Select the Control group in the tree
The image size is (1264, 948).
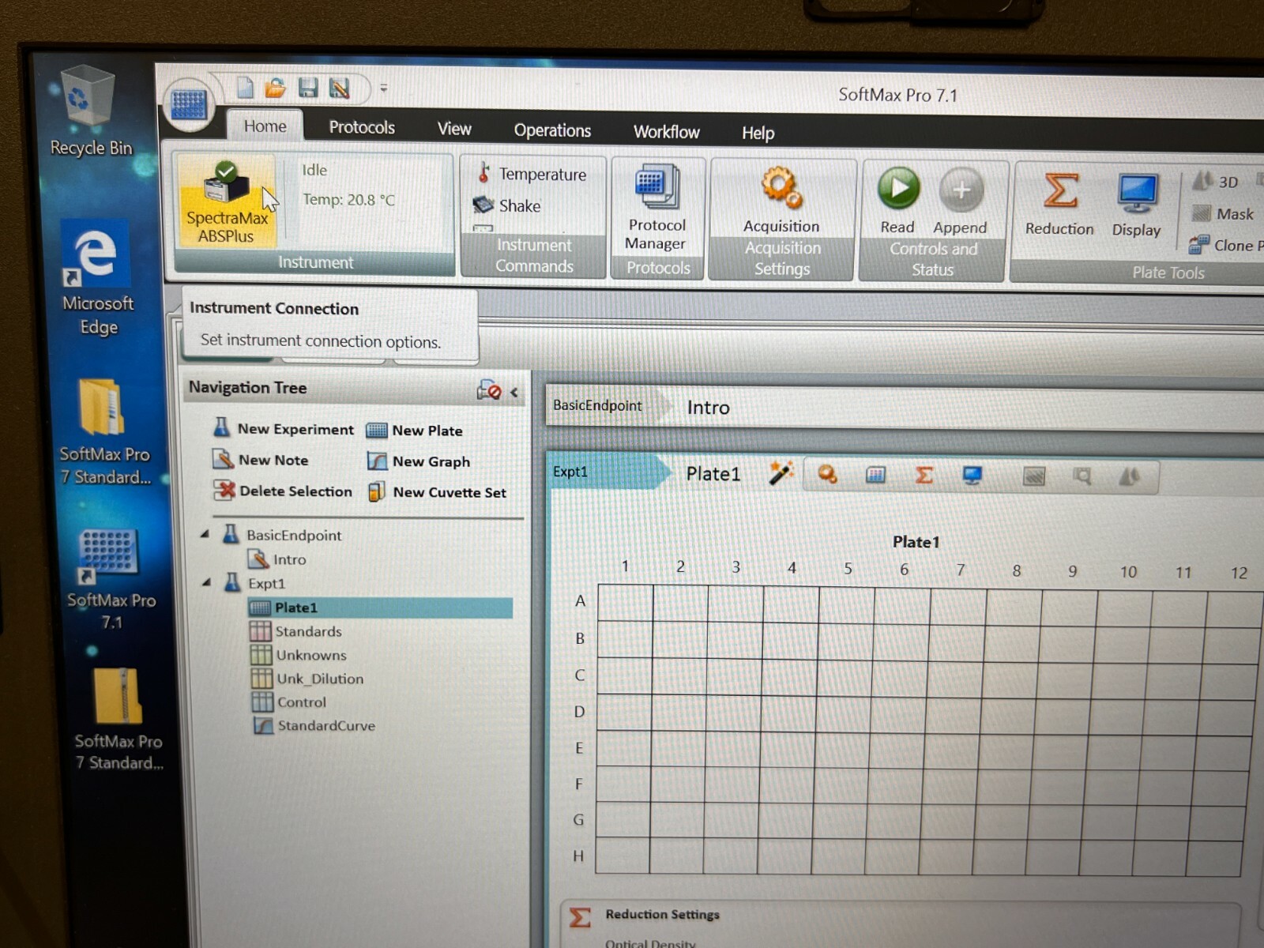click(289, 702)
